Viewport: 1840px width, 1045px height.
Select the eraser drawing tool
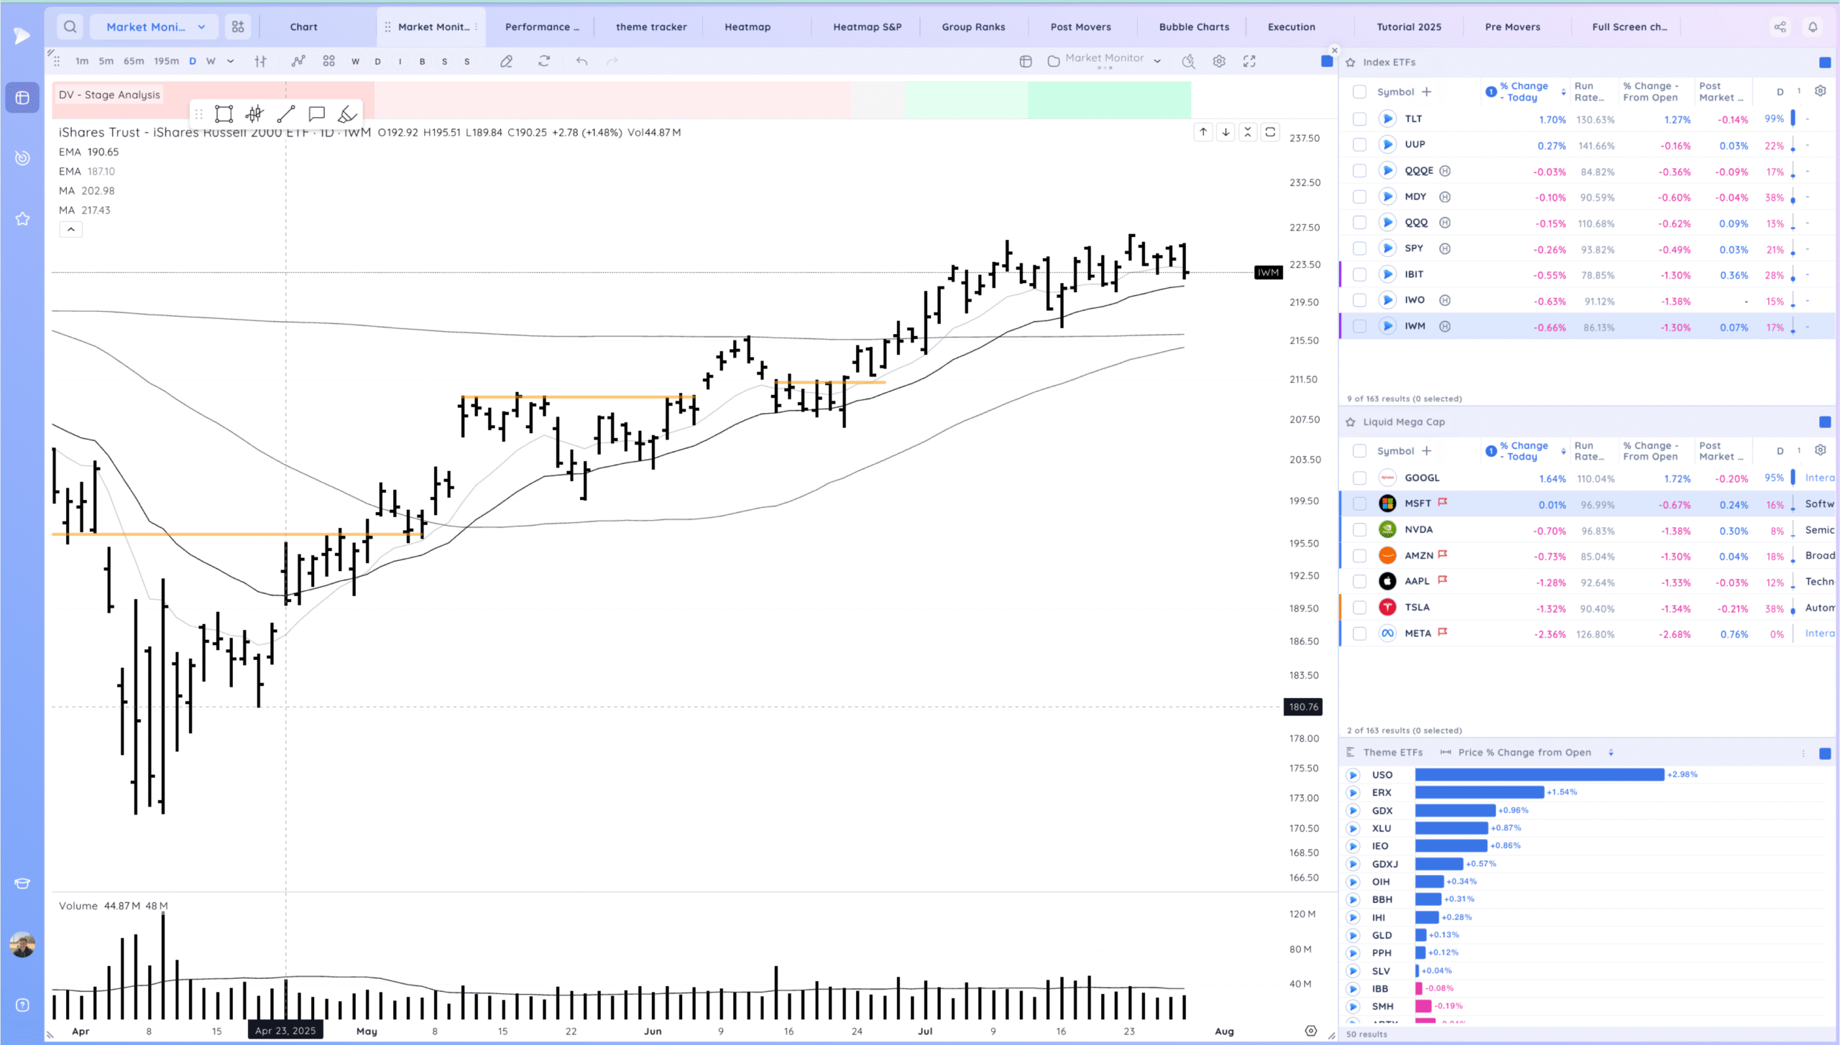click(x=347, y=113)
